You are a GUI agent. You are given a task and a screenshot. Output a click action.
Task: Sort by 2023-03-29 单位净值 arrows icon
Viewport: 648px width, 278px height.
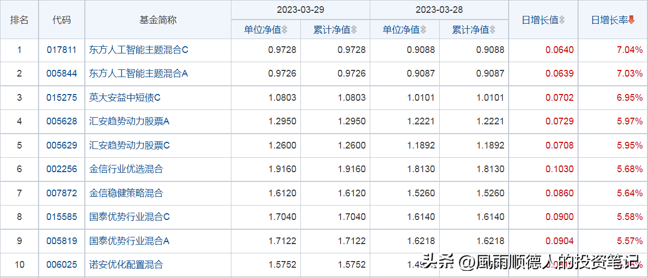click(x=285, y=30)
